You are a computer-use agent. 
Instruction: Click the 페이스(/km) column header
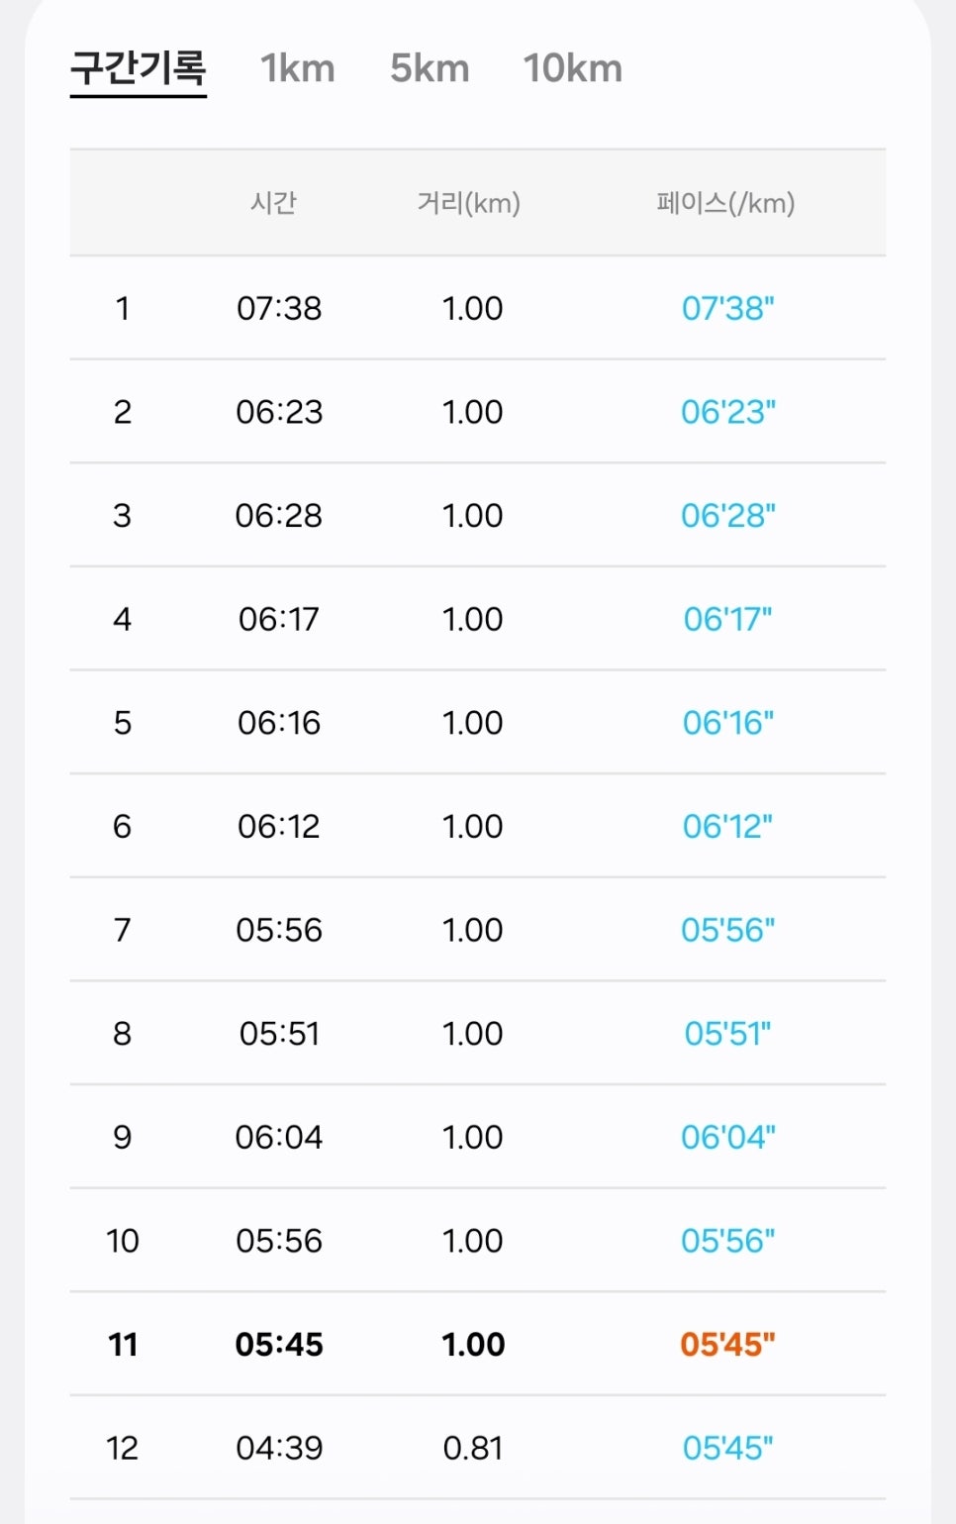point(726,203)
